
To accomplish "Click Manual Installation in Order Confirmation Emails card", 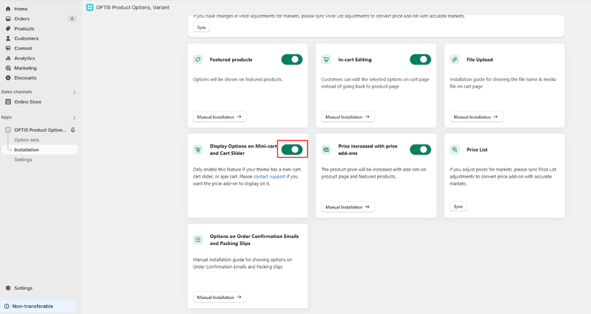I will pyautogui.click(x=219, y=297).
